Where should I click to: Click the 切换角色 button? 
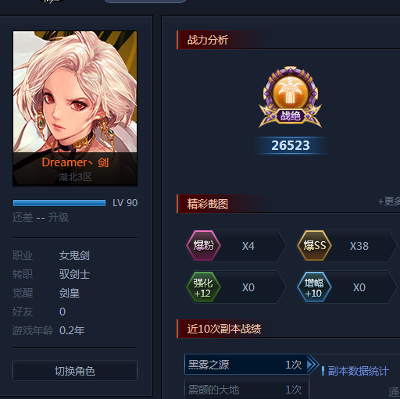[75, 371]
